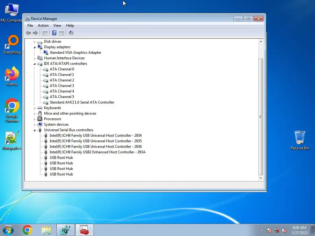This screenshot has height=236, width=315.
Task: Click the Action Center flag tray icon
Action: tap(269, 230)
